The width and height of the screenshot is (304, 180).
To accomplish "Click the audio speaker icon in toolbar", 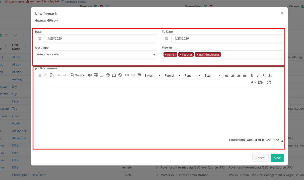I will 90,75.
